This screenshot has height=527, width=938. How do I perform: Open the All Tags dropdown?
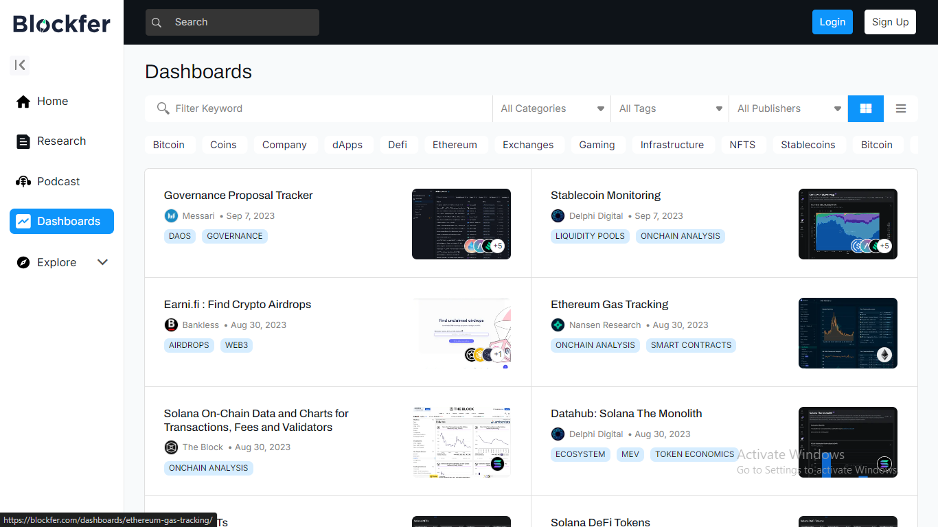click(670, 108)
